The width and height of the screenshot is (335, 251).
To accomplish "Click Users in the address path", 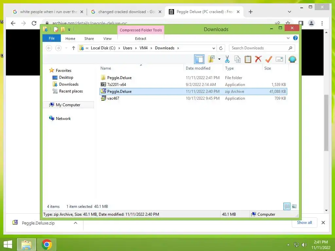I will click(x=128, y=48).
